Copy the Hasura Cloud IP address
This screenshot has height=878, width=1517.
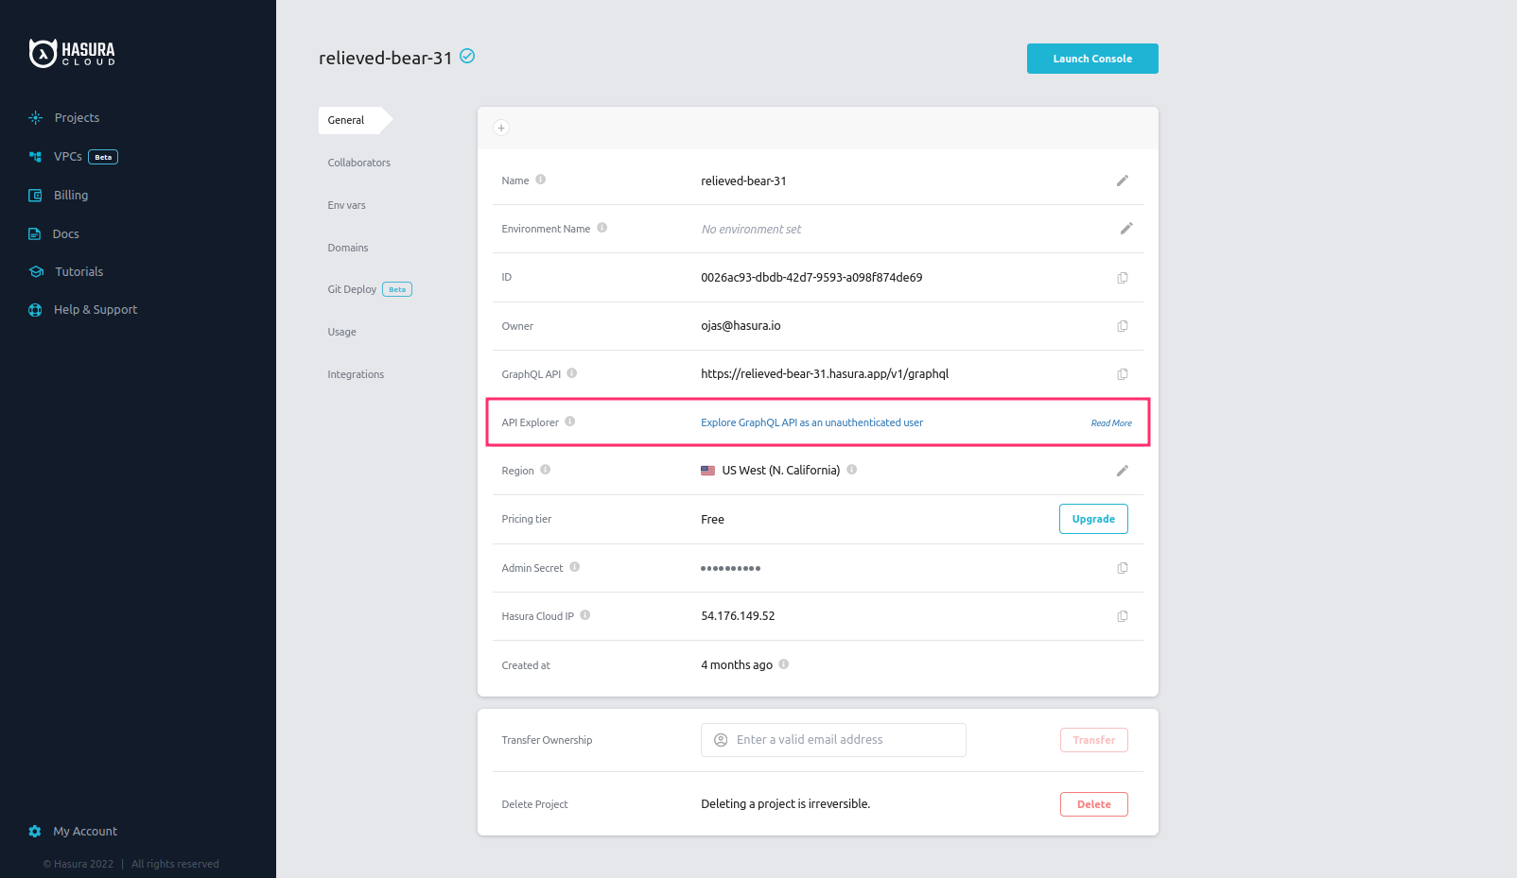click(x=1123, y=615)
